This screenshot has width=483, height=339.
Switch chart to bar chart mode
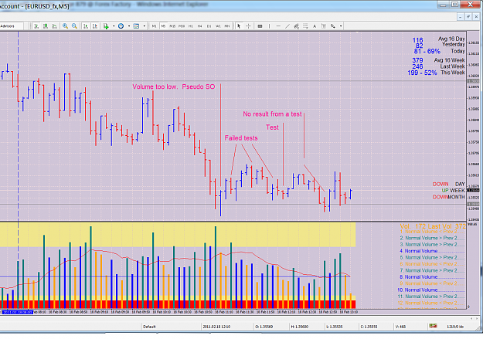tap(36, 26)
